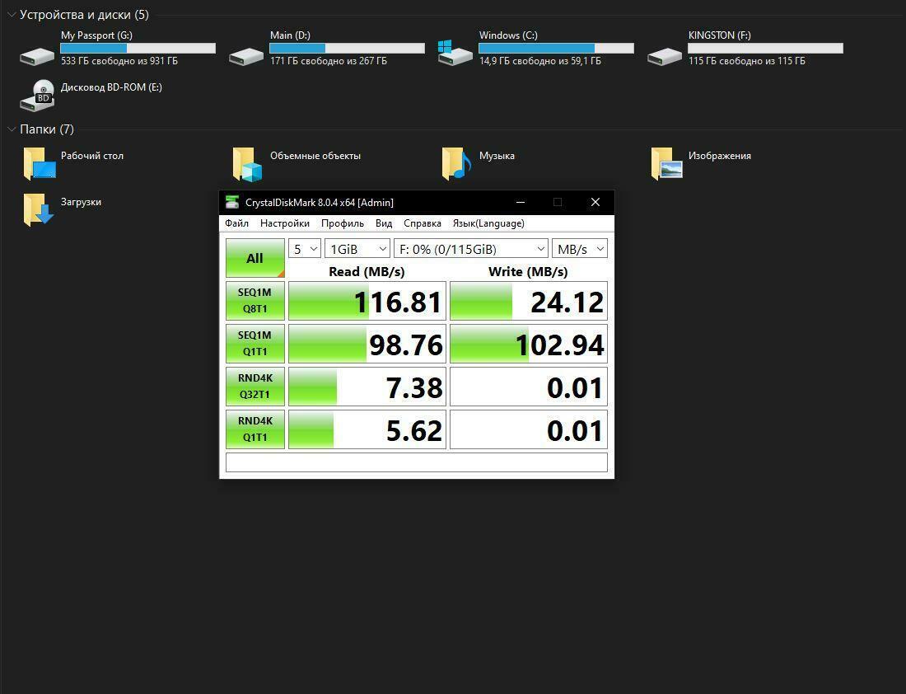Start the RND4K Q1T1 test
Image resolution: width=906 pixels, height=694 pixels.
point(255,429)
